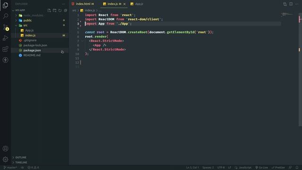Click root.render on line 6

tap(96, 37)
